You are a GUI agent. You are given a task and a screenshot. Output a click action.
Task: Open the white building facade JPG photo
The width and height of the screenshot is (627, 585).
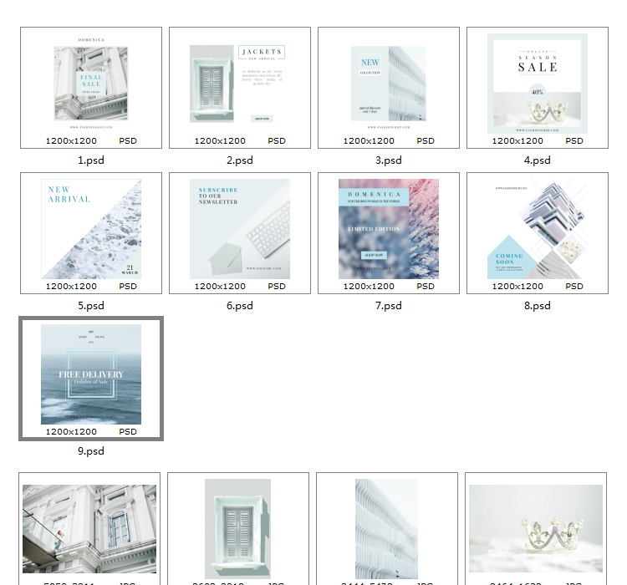click(x=386, y=528)
